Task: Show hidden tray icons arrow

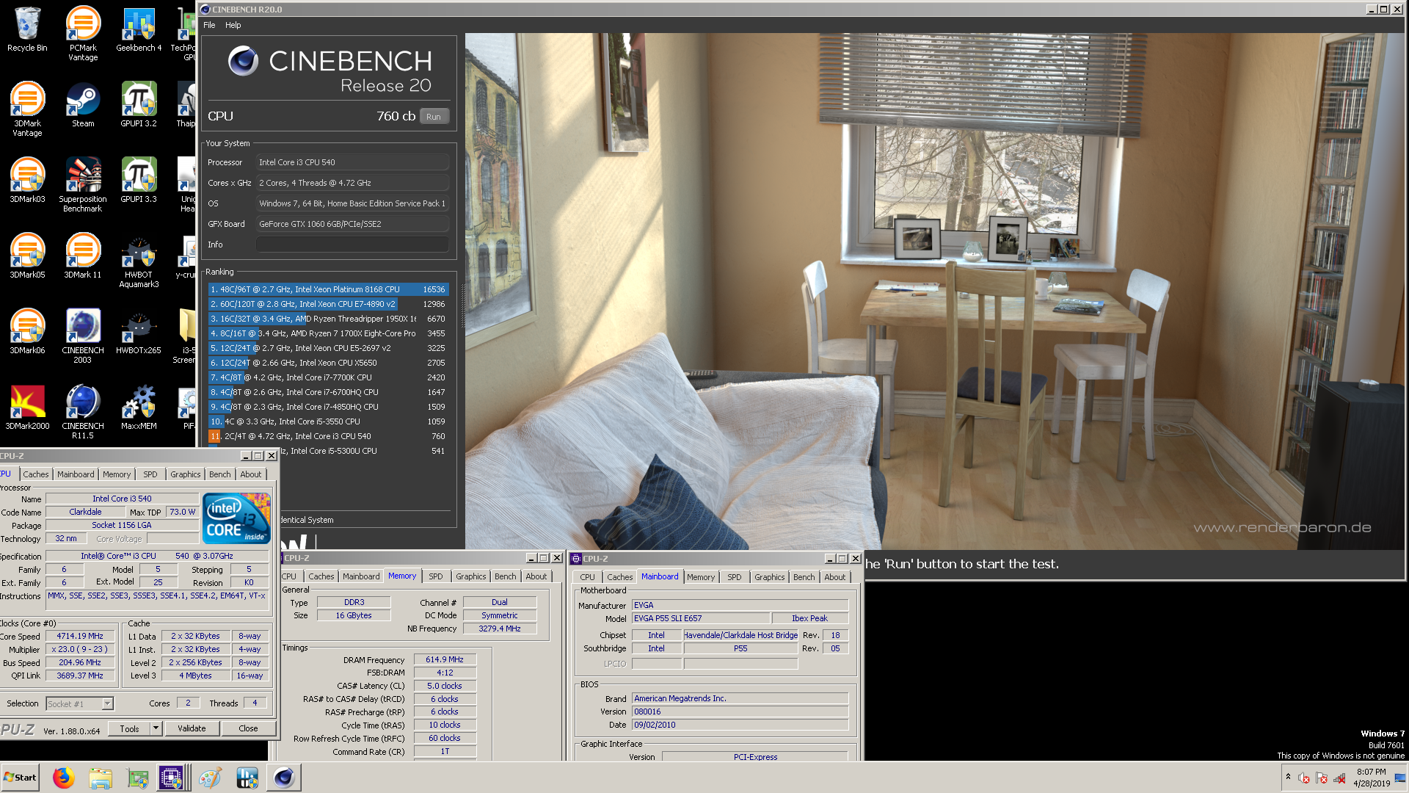Action: [1288, 777]
